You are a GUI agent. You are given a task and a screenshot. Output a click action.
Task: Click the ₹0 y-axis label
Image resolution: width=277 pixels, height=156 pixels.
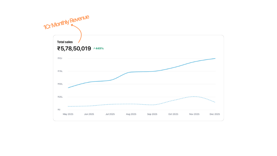(59, 109)
